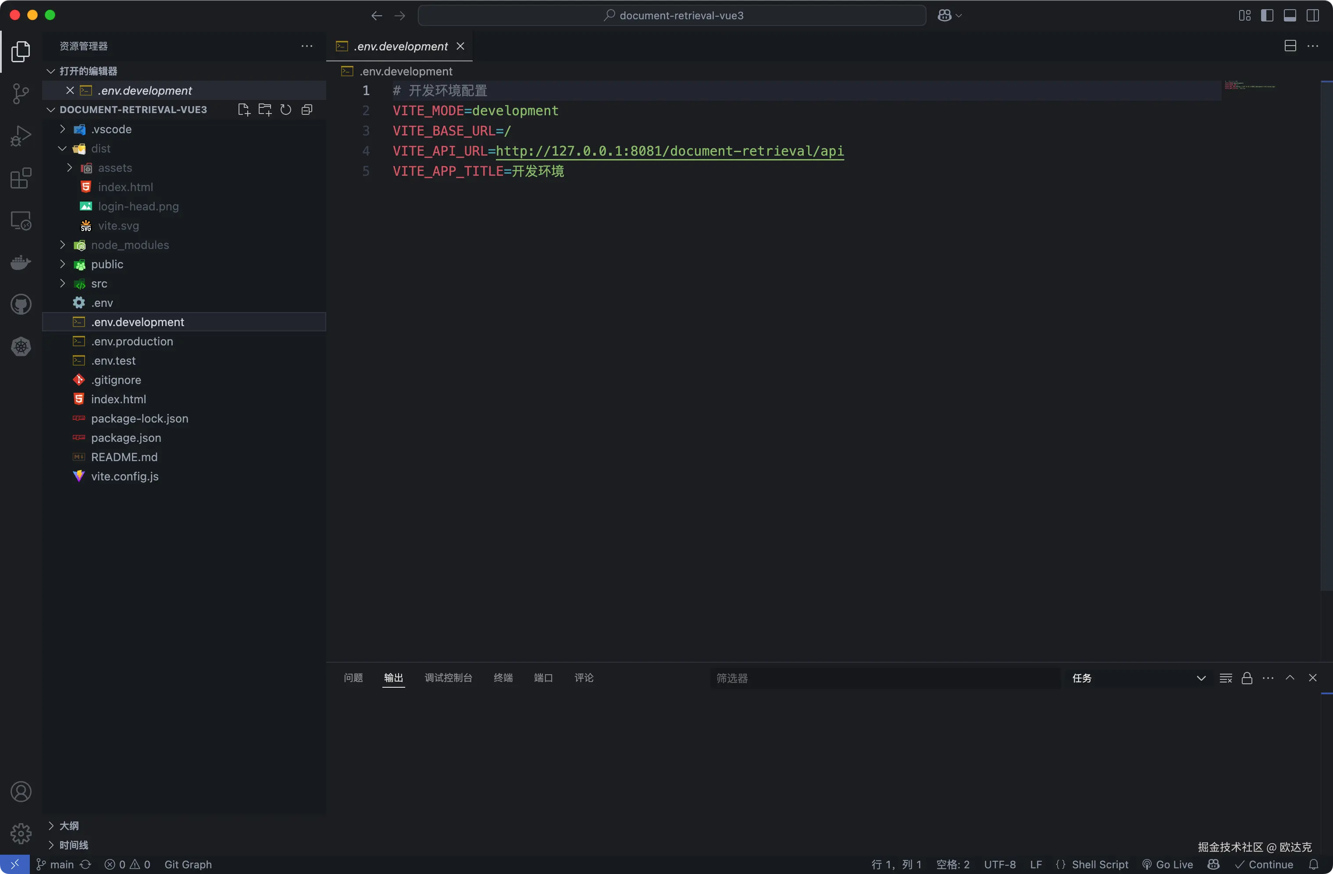Switch to the 问题 panel tab
1333x874 pixels.
(353, 678)
